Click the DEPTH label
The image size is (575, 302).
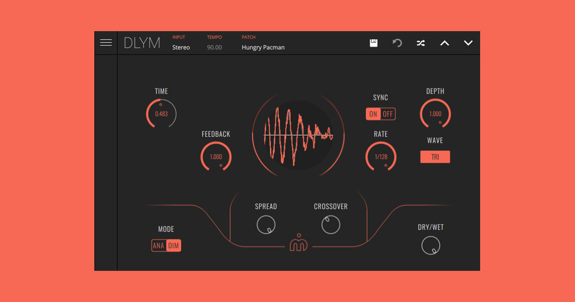point(435,91)
